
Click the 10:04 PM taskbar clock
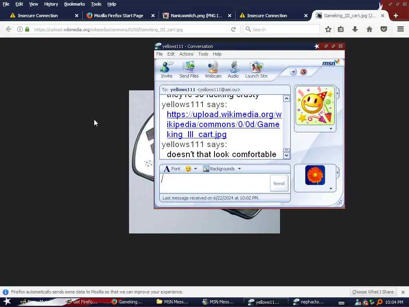(394, 302)
